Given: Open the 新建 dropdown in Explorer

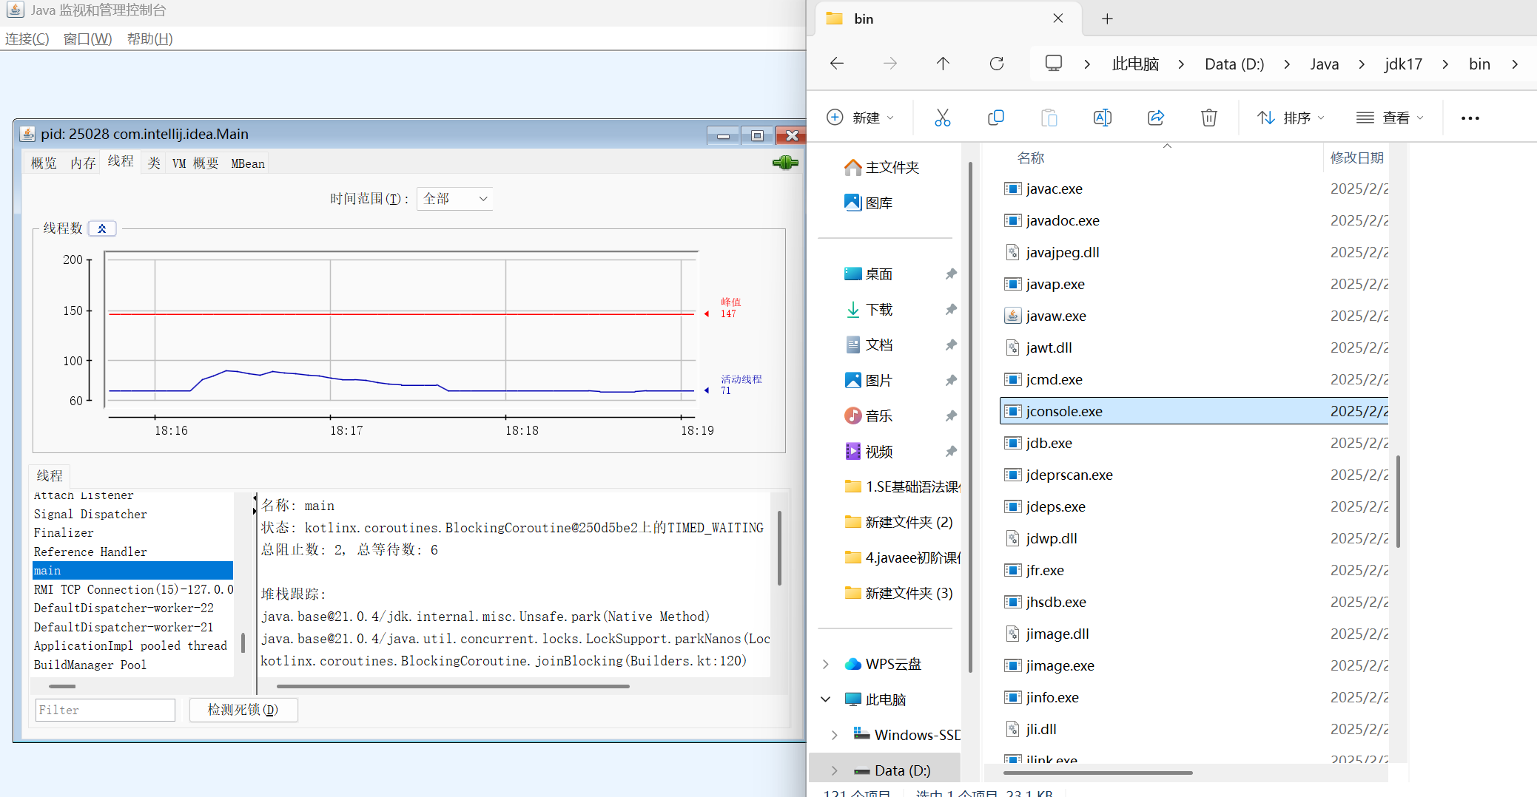Looking at the screenshot, I should (x=860, y=118).
